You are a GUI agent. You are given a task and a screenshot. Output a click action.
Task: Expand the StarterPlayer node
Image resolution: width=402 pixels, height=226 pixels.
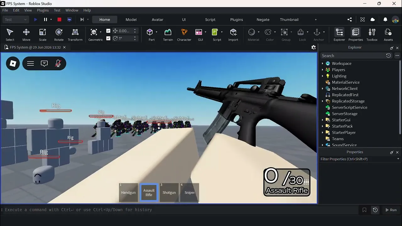pos(322,132)
